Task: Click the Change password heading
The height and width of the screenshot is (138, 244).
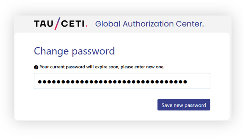Action: tap(74, 51)
